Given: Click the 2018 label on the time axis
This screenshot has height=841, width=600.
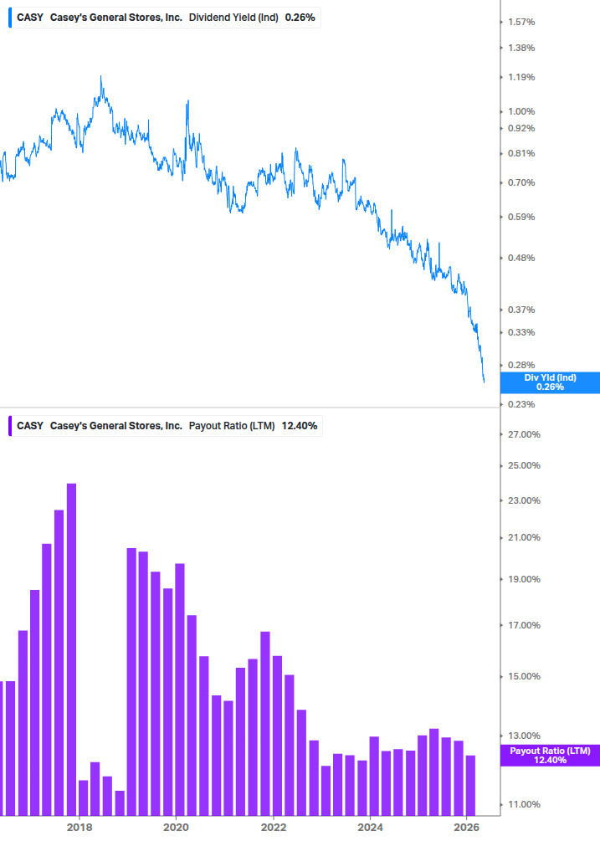Looking at the screenshot, I should [79, 827].
